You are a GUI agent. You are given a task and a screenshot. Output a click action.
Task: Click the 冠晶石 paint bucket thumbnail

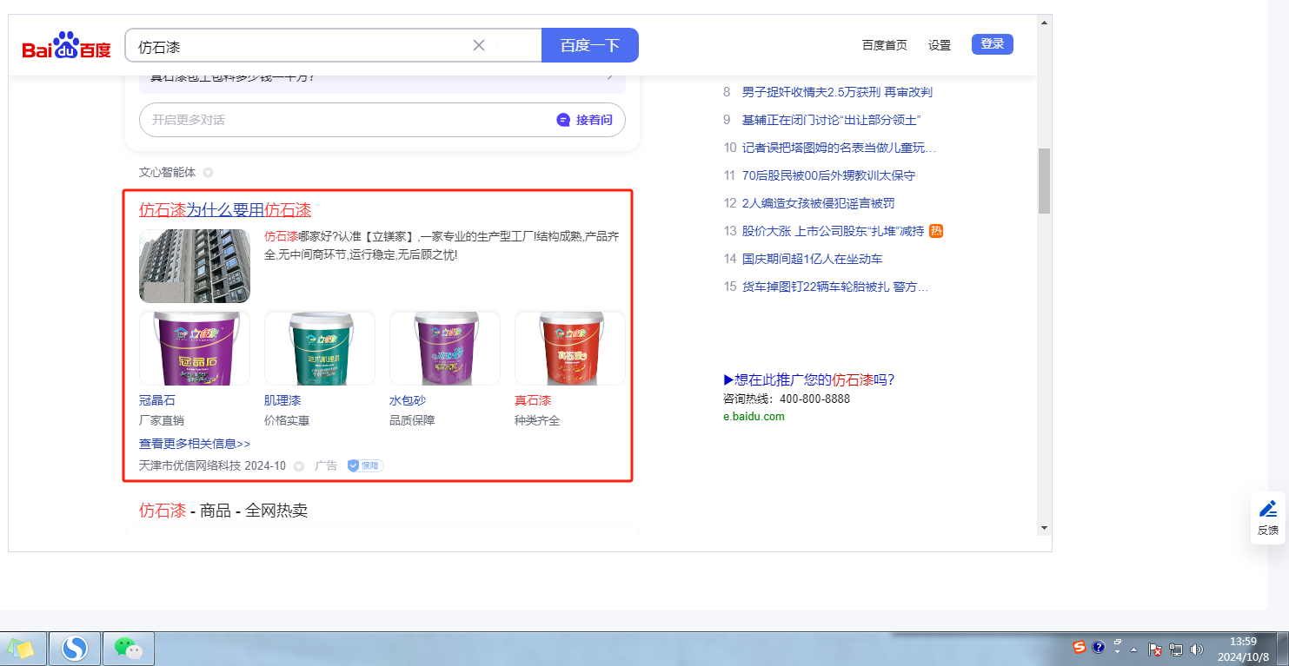[x=195, y=348]
